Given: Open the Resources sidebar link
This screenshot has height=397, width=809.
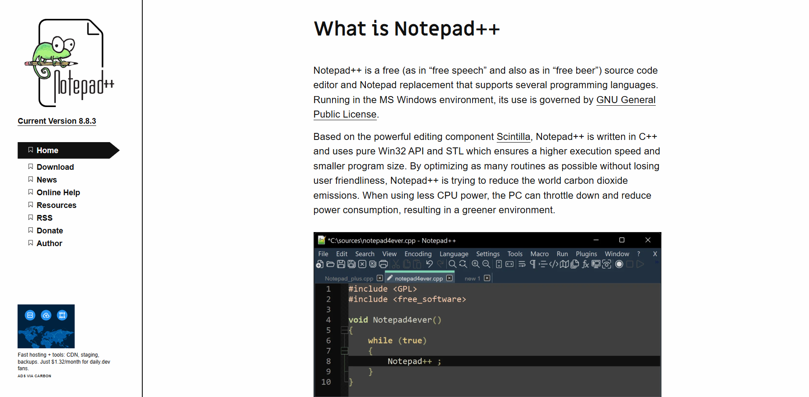Looking at the screenshot, I should click(57, 205).
